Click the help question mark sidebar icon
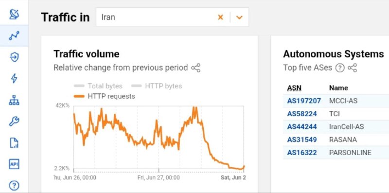The width and height of the screenshot is (389, 193). click(x=14, y=185)
